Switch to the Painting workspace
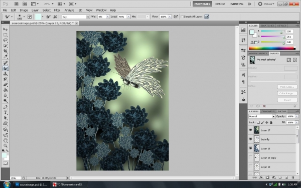Screen dimensions: 301x188 click(237, 4)
